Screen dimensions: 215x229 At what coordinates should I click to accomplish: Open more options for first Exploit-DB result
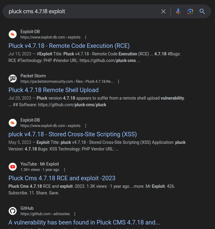(x=86, y=37)
